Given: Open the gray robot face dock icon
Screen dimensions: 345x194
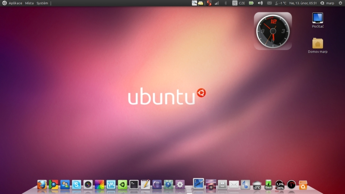Looking at the screenshot, I should (x=222, y=185).
